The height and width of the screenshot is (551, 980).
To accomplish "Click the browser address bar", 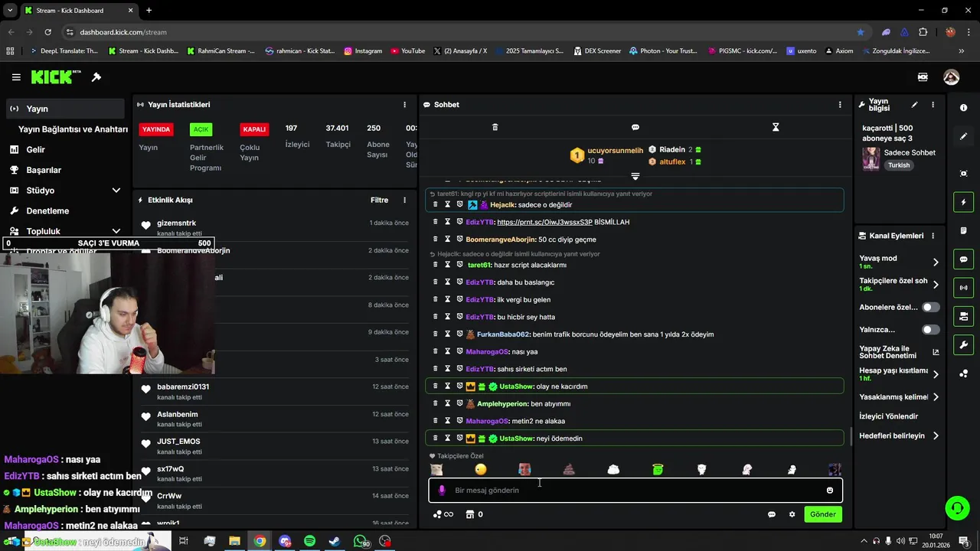I will point(459,32).
